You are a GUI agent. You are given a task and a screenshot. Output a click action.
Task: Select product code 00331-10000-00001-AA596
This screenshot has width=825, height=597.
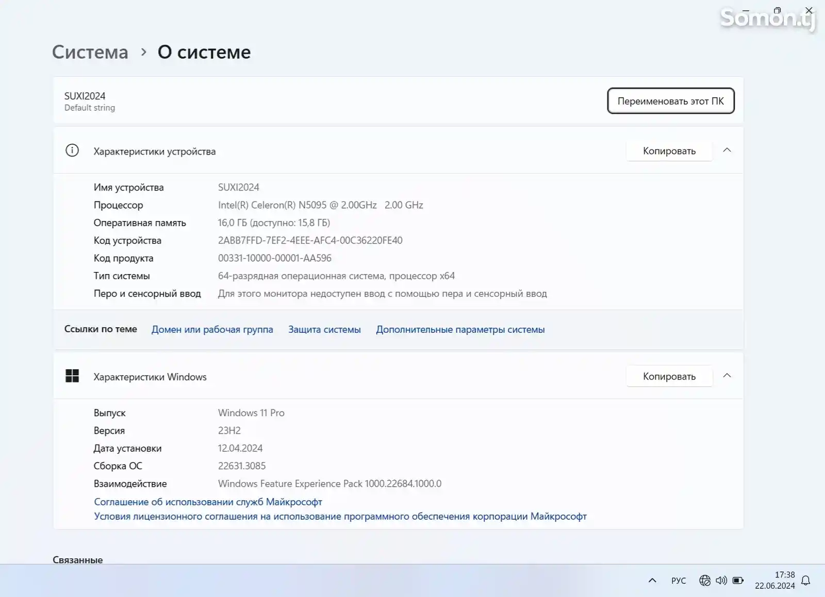[274, 258]
